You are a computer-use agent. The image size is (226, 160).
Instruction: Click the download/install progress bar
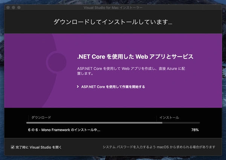[113, 123]
